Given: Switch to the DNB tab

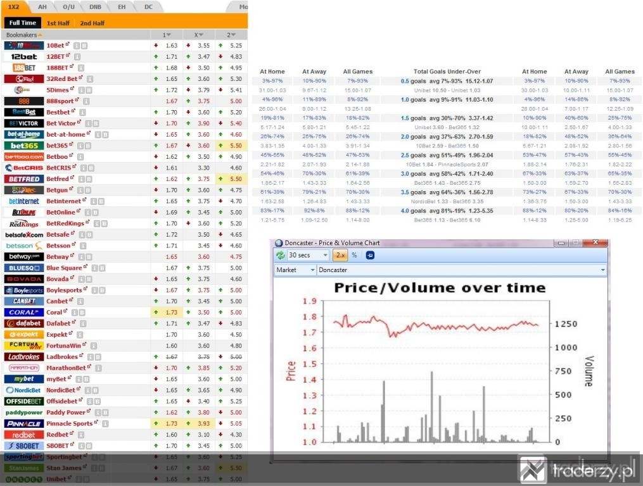Looking at the screenshot, I should (95, 7).
